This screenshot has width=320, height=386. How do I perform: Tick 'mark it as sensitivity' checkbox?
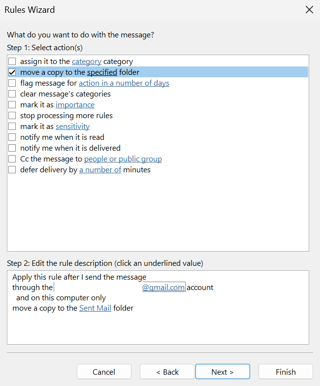pos(12,126)
